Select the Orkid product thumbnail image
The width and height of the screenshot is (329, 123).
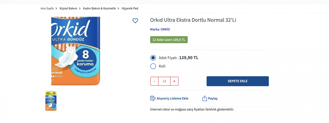(x=51, y=101)
